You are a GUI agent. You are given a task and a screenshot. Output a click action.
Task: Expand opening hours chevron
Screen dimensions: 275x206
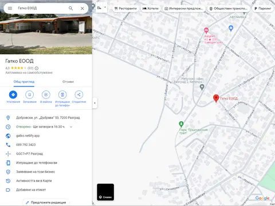point(71,127)
